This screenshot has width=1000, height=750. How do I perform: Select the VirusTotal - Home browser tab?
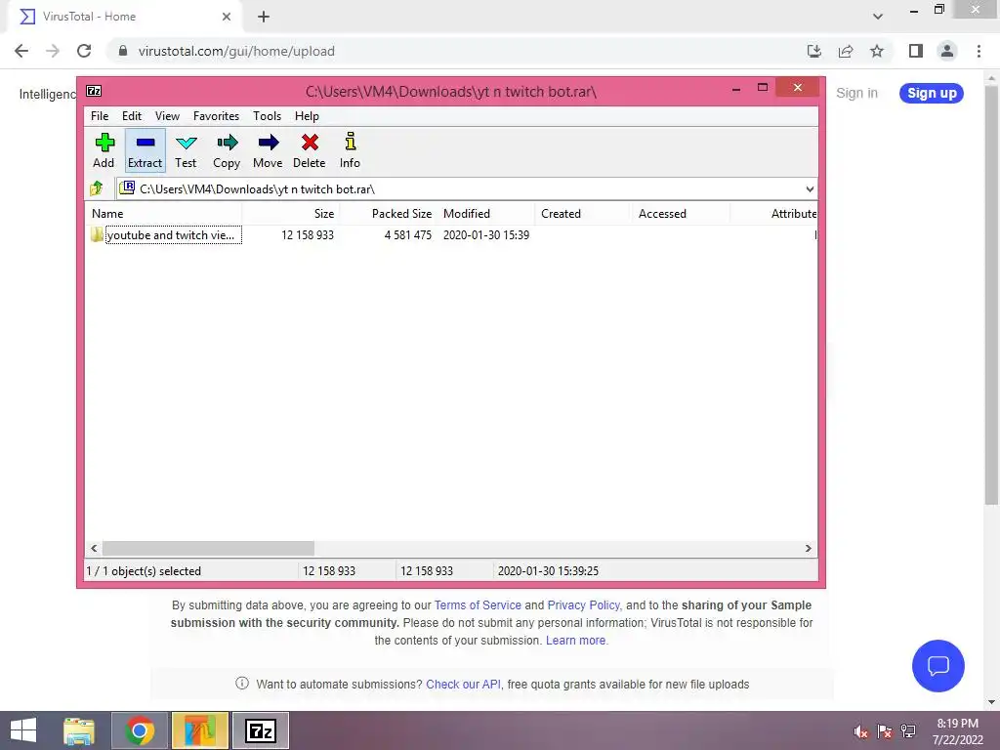[125, 17]
